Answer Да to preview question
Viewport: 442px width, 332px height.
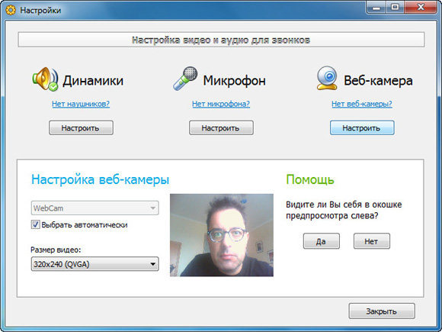[x=322, y=241]
